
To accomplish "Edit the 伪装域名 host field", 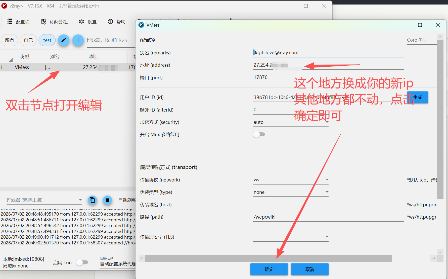I will (x=328, y=205).
